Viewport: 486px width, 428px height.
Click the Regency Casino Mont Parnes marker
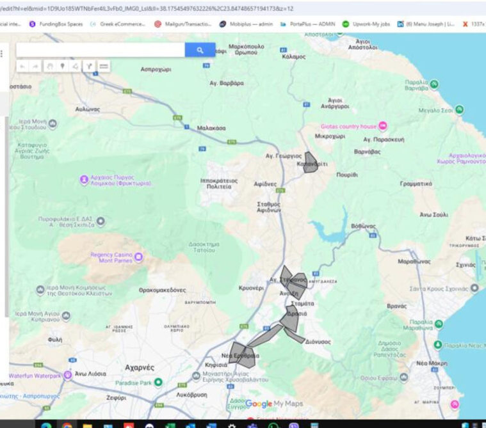138,257
